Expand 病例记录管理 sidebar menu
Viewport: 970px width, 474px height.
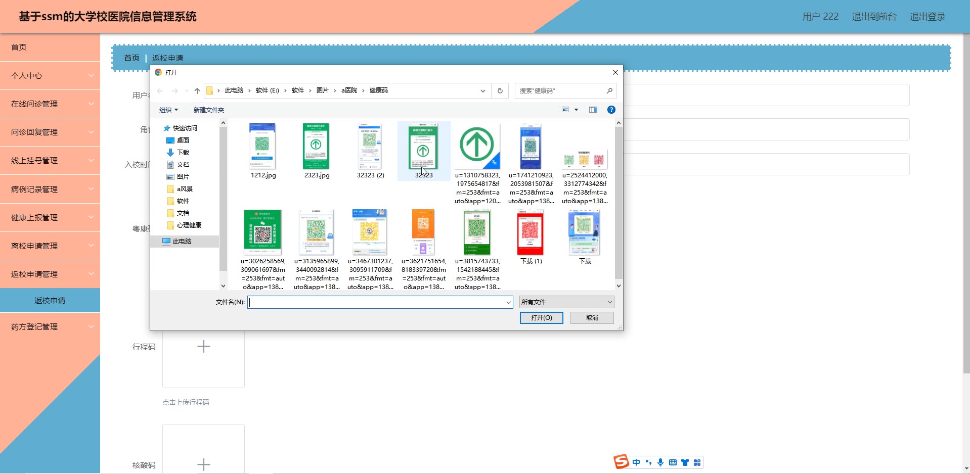[x=50, y=189]
